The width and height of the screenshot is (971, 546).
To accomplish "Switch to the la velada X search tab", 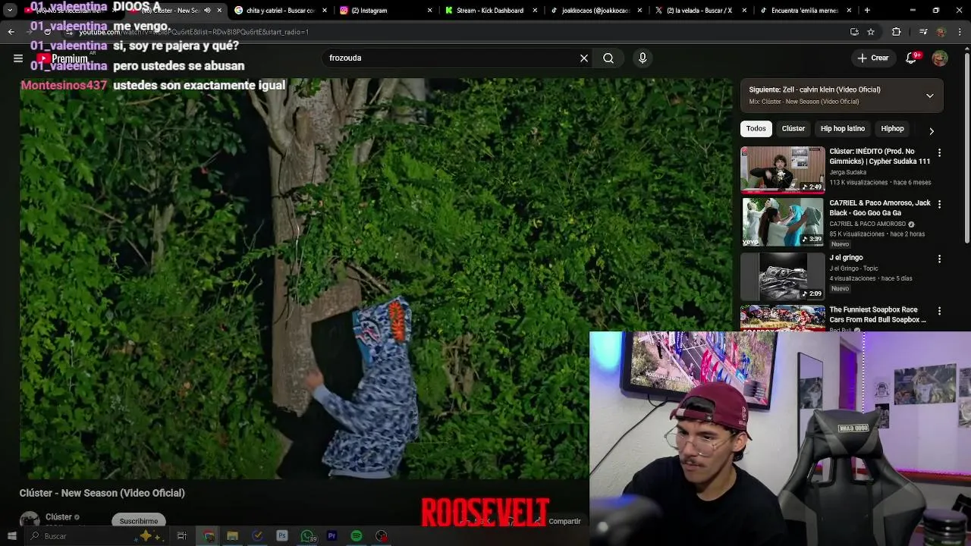I will (x=700, y=11).
